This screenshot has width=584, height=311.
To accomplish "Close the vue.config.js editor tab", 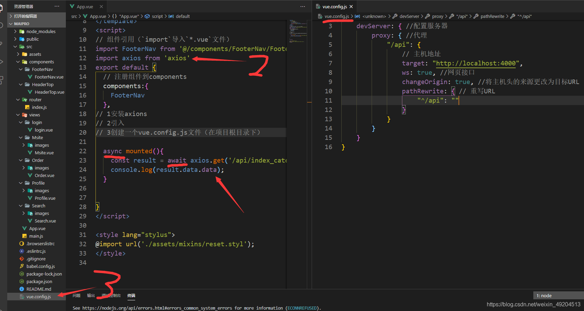I will [351, 7].
